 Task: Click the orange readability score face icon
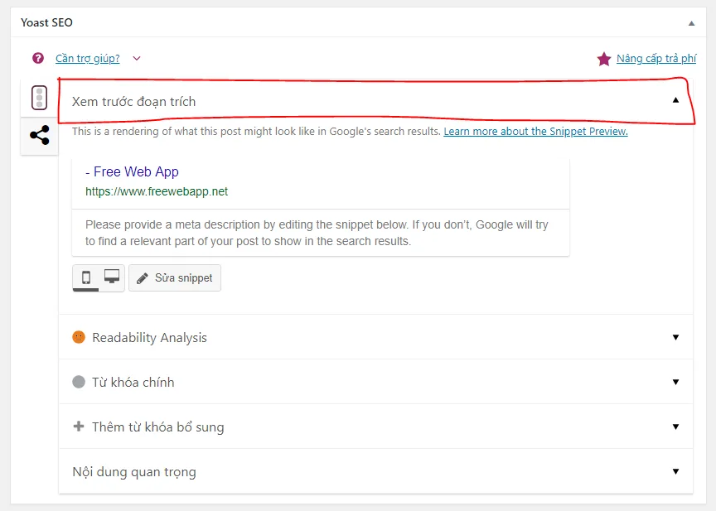coord(79,337)
